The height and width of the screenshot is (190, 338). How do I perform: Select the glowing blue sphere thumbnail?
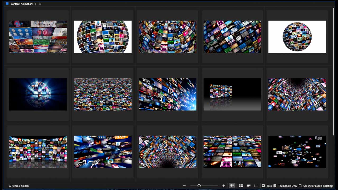pyautogui.click(x=38, y=94)
